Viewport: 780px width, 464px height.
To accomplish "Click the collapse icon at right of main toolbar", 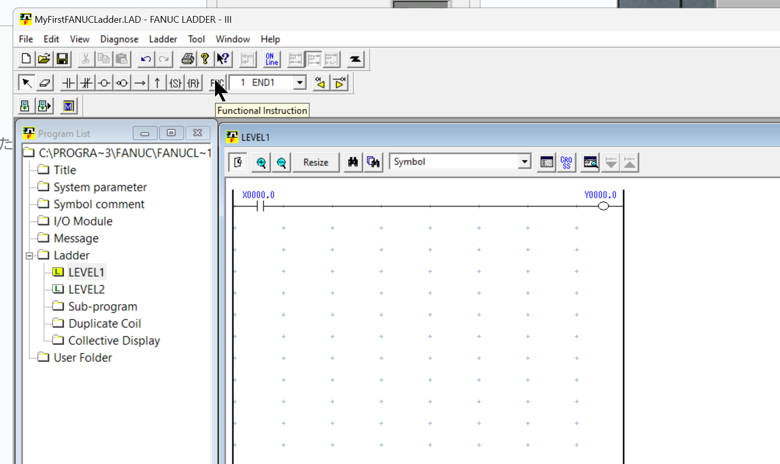I will pyautogui.click(x=355, y=59).
